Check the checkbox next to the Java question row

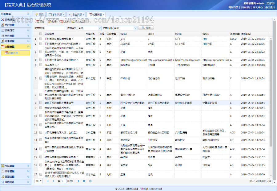[41, 65]
